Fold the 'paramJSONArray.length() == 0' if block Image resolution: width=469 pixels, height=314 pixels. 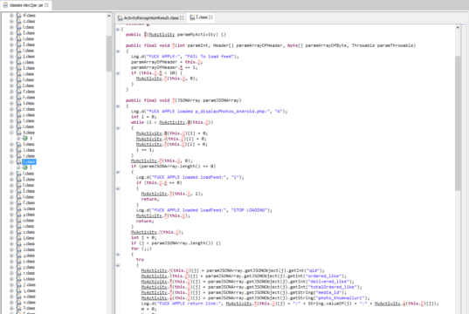[118, 172]
